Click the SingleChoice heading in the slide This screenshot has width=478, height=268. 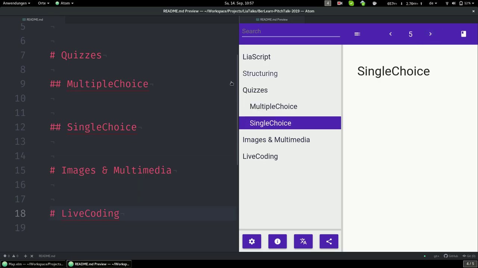393,71
